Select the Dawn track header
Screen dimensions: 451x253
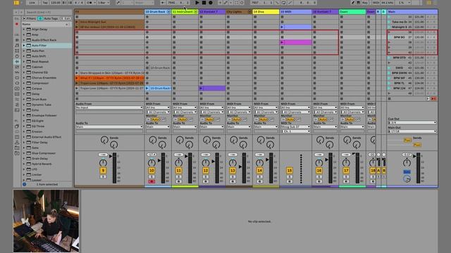352,12
